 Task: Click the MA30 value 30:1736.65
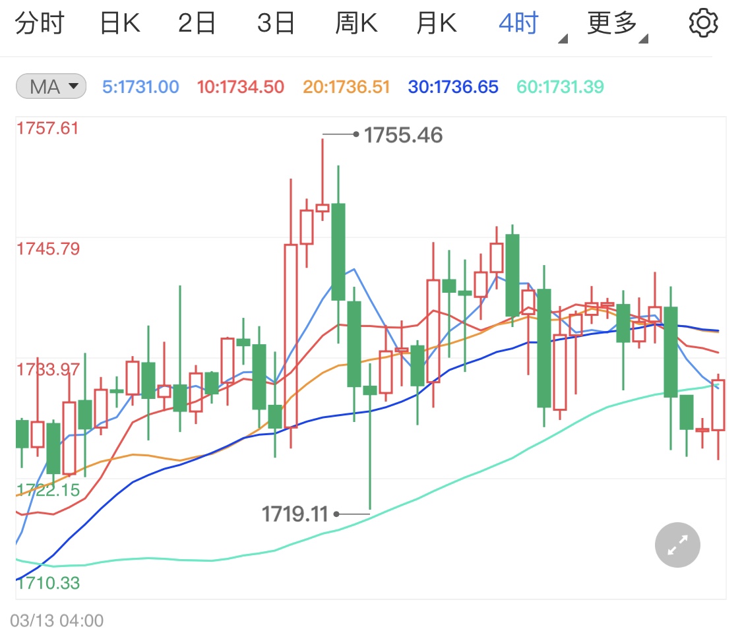point(453,86)
